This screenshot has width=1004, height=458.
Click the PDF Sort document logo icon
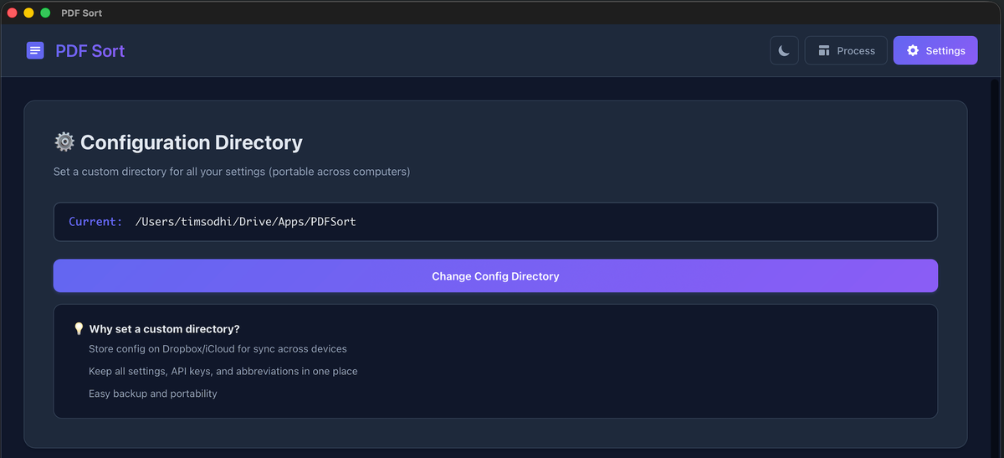pyautogui.click(x=35, y=51)
